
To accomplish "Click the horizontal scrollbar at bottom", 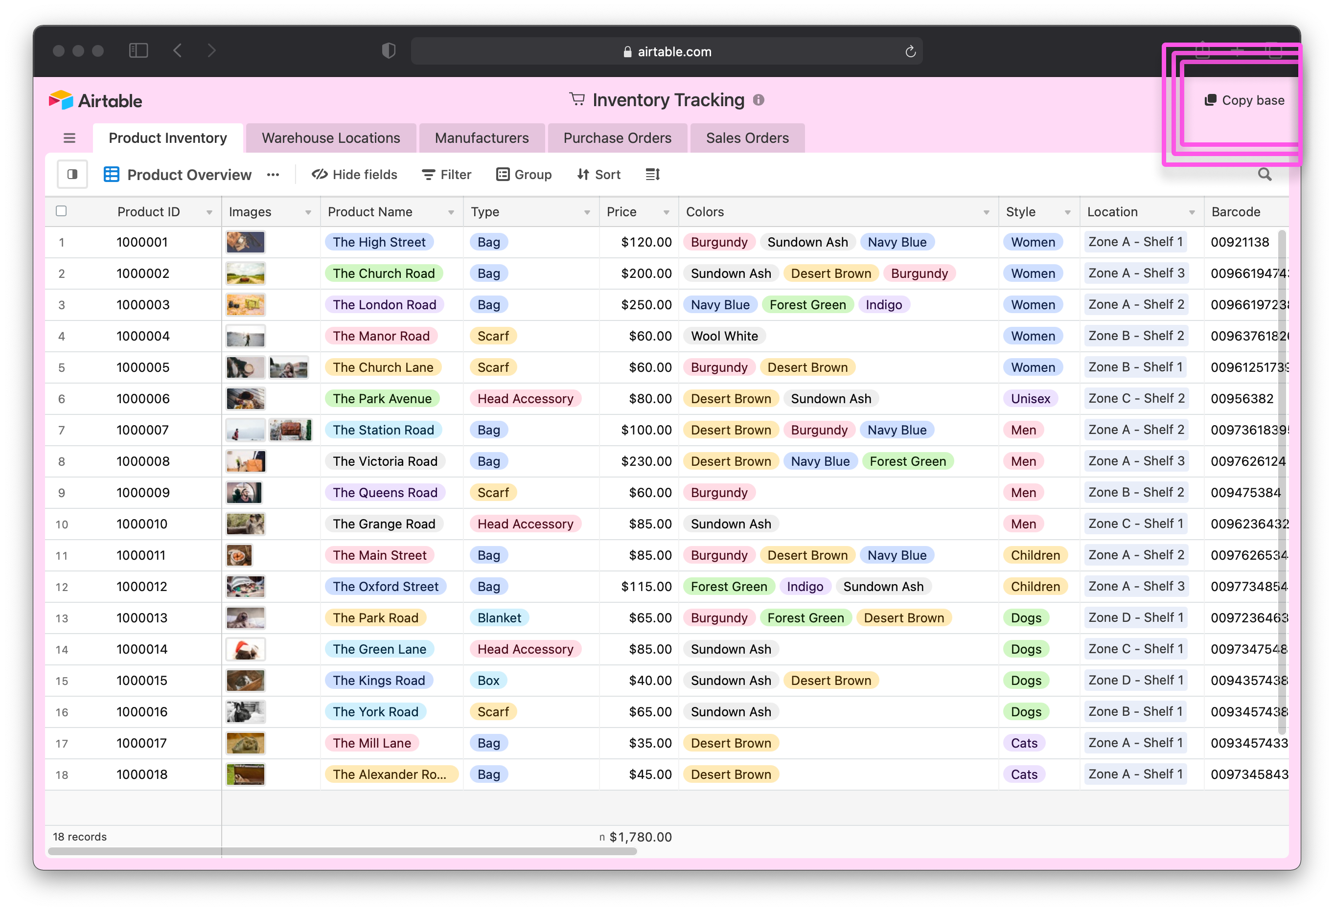I will click(343, 851).
